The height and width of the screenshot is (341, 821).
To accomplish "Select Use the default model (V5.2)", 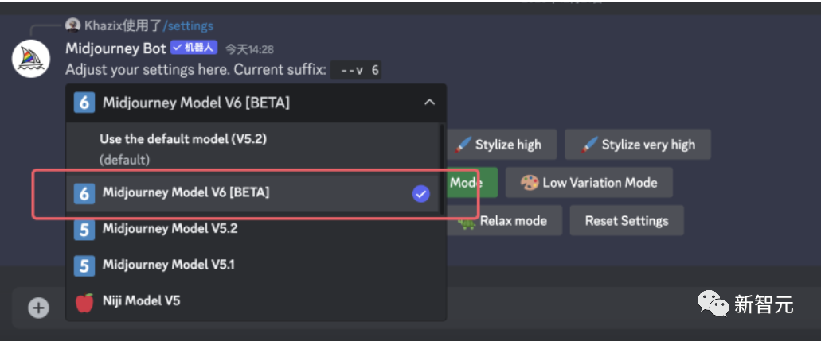I will point(183,139).
